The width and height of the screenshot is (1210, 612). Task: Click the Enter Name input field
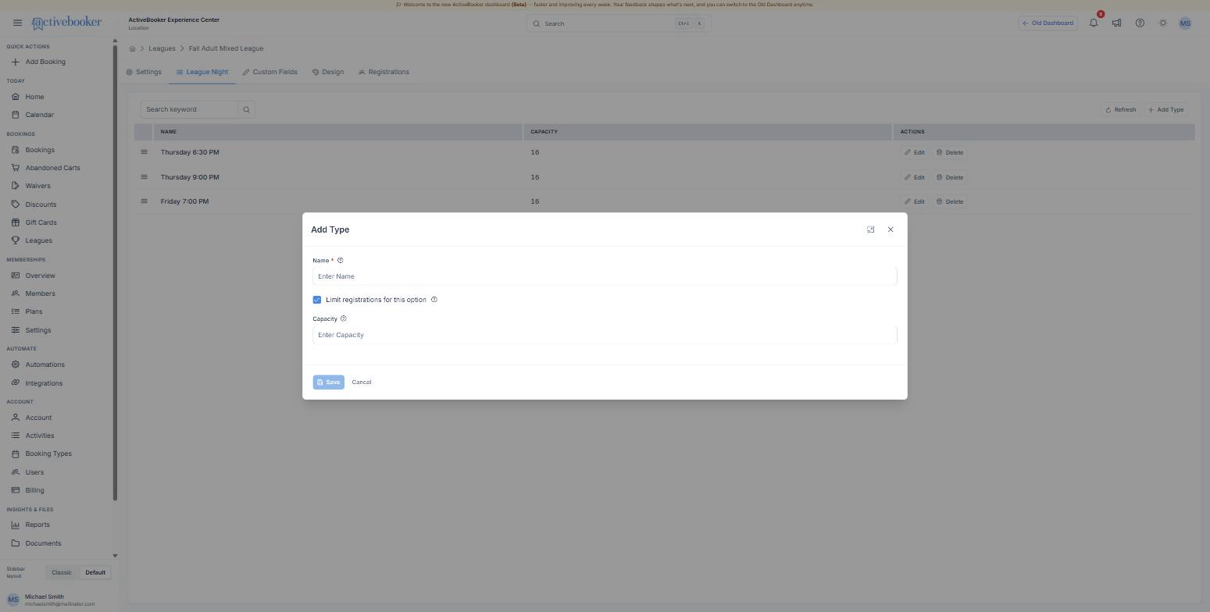point(605,276)
